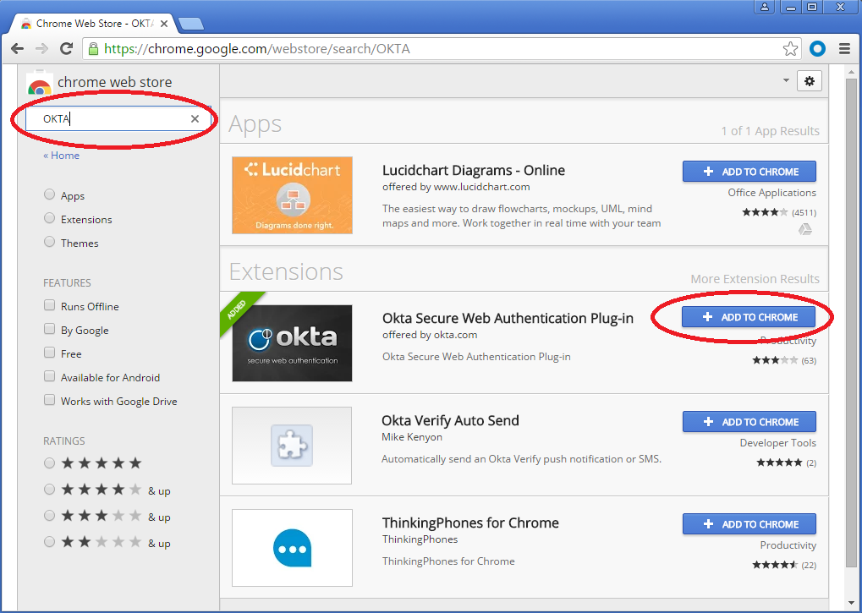862x613 pixels.
Task: Open the Okta extension icon in toolbar
Action: pyautogui.click(x=817, y=49)
